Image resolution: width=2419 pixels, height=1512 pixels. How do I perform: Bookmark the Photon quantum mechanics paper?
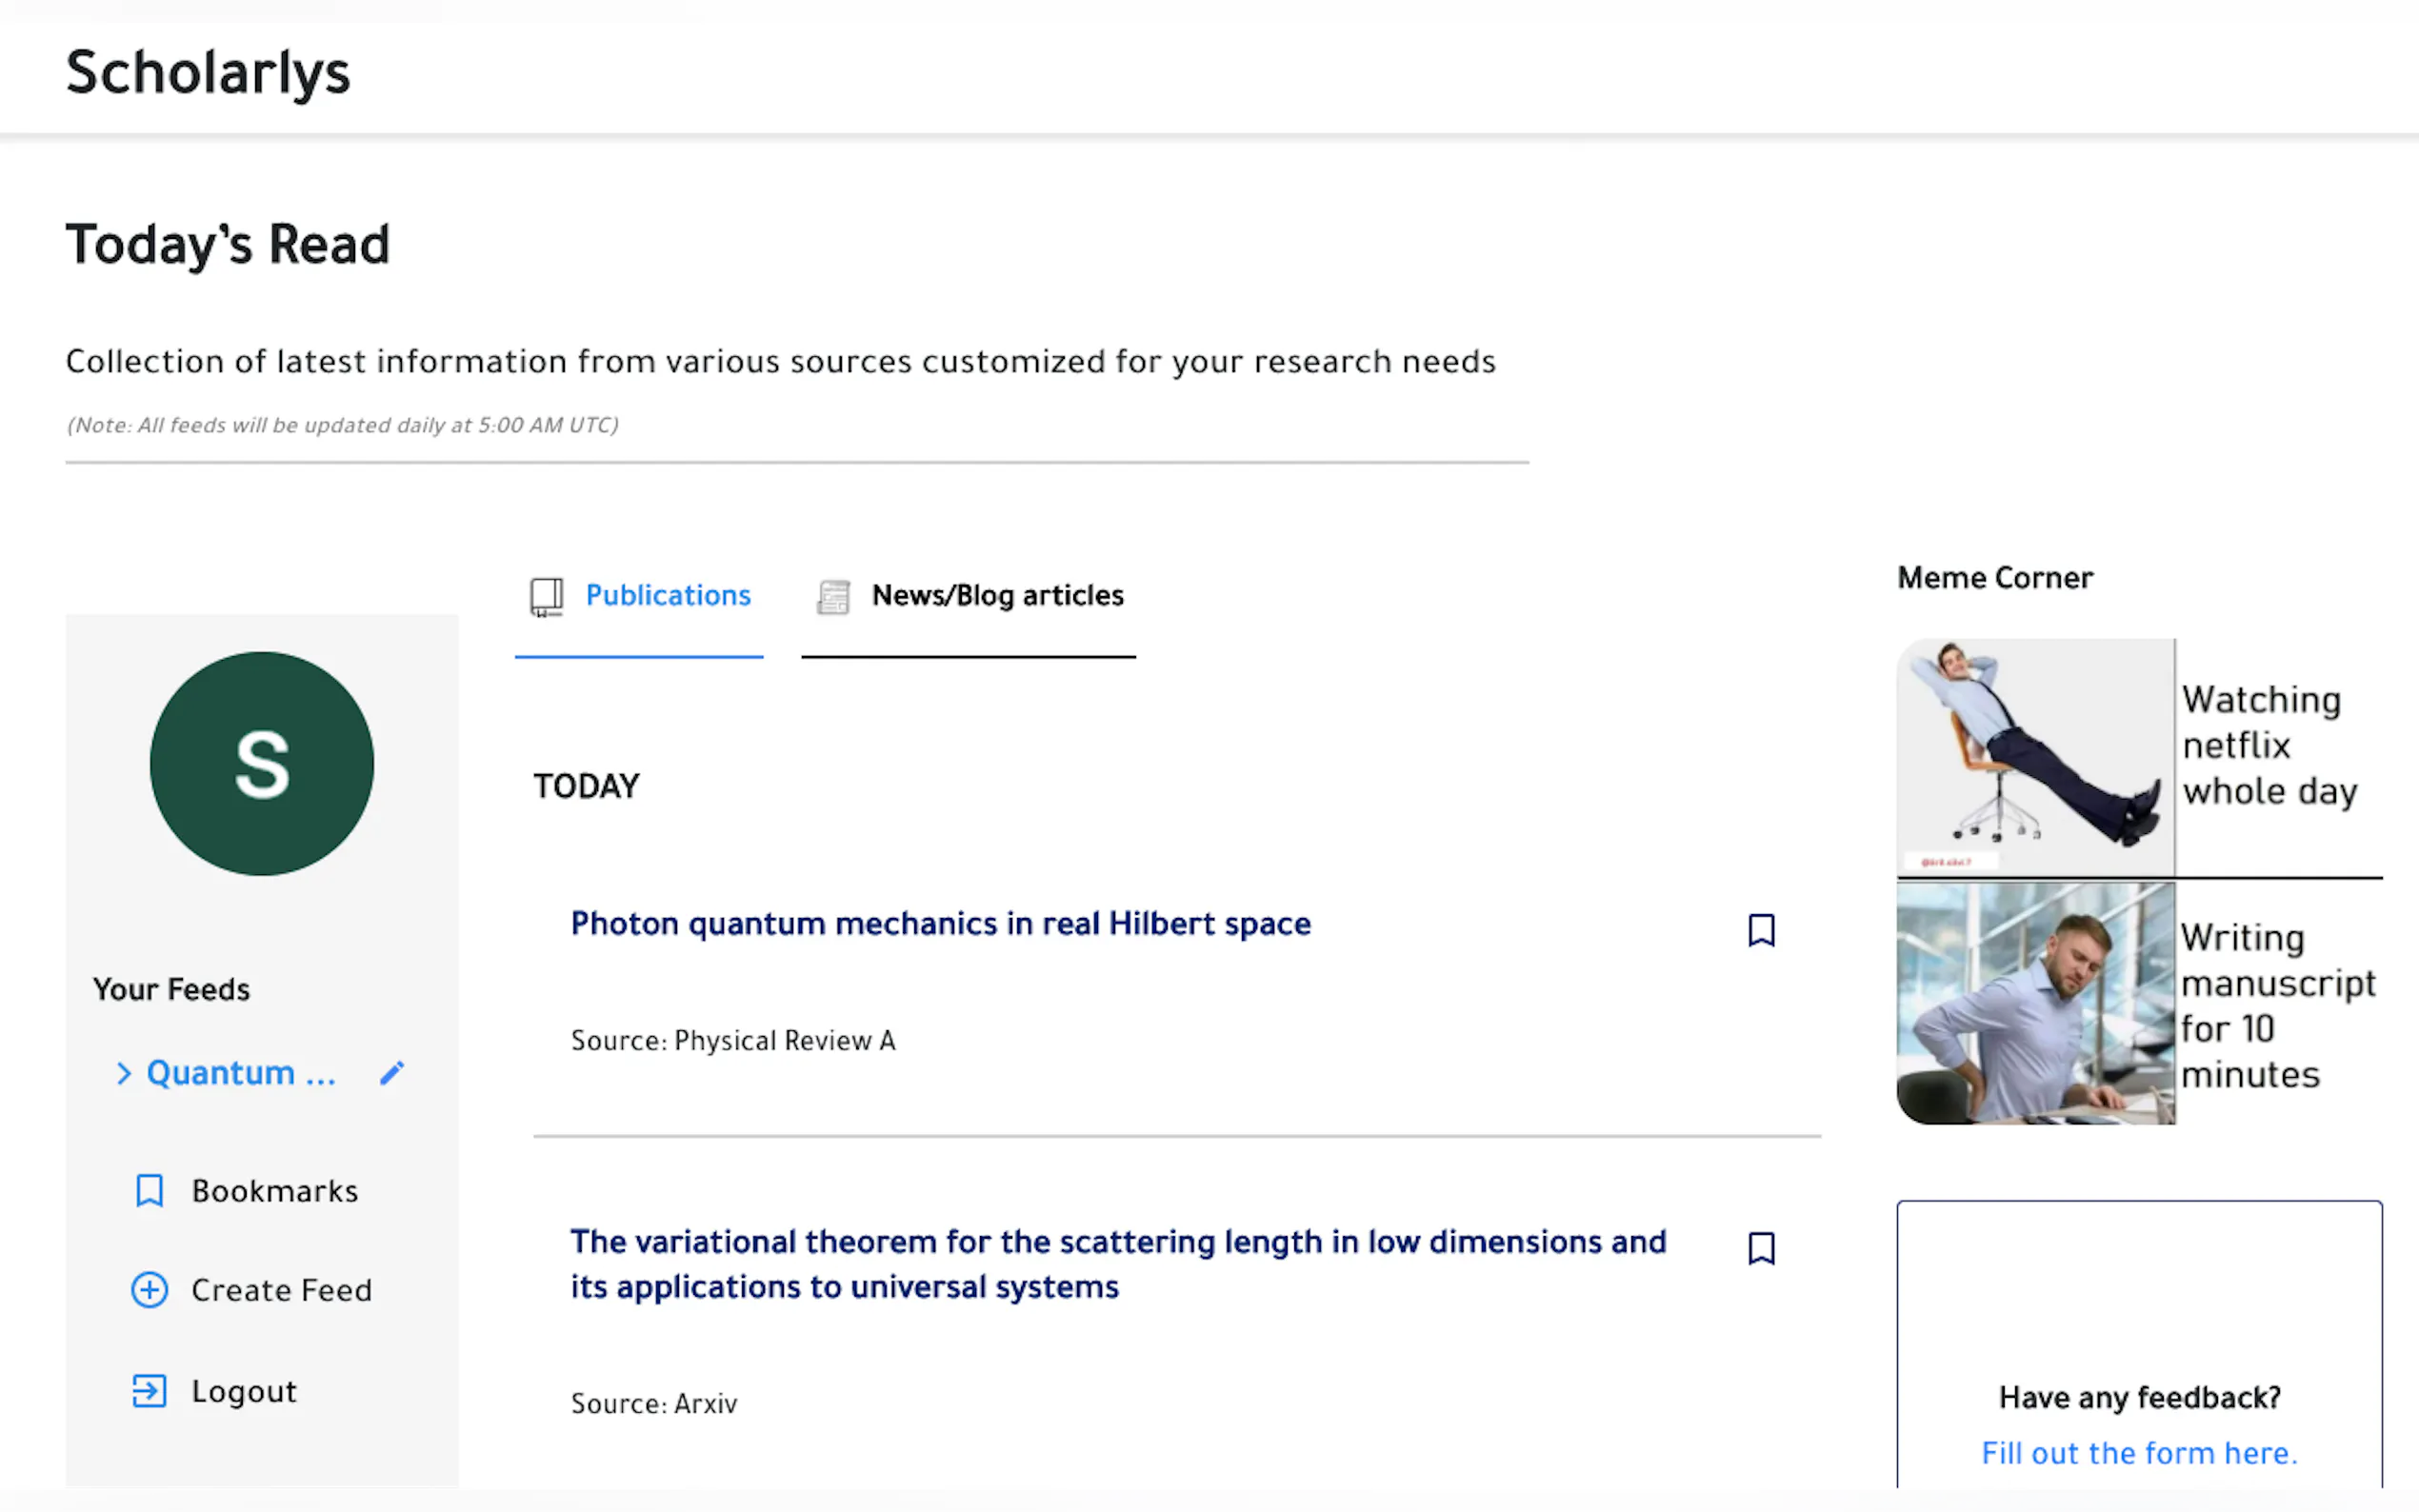[1761, 930]
